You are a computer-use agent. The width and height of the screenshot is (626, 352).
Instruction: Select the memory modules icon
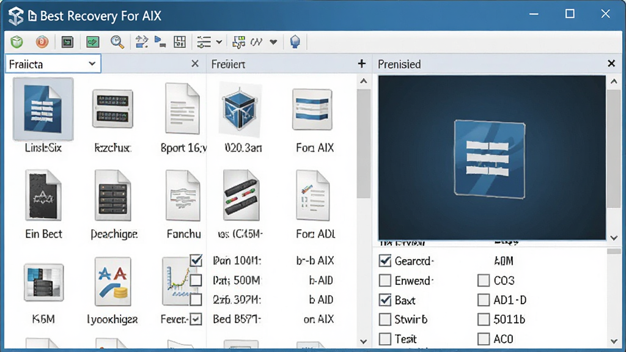pos(241,195)
